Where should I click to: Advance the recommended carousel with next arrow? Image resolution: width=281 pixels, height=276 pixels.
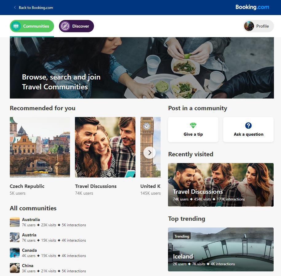tap(150, 153)
